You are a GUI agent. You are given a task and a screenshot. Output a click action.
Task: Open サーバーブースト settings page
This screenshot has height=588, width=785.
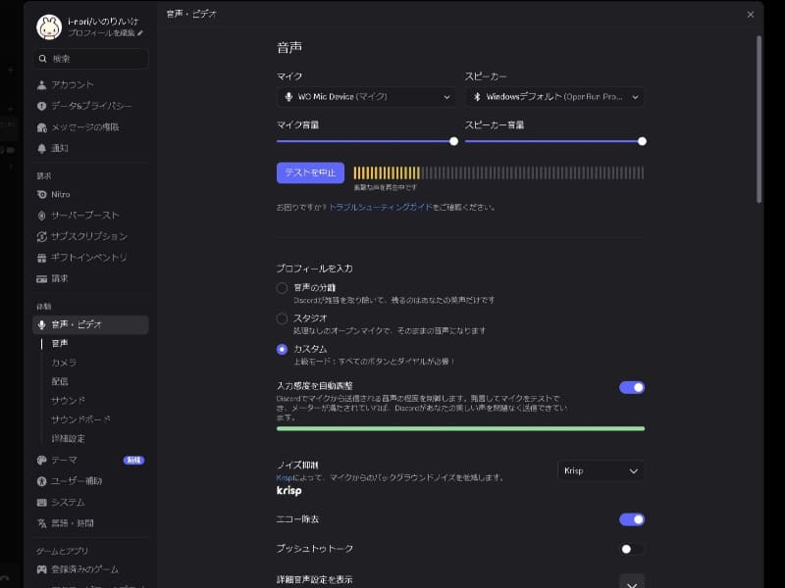[90, 216]
